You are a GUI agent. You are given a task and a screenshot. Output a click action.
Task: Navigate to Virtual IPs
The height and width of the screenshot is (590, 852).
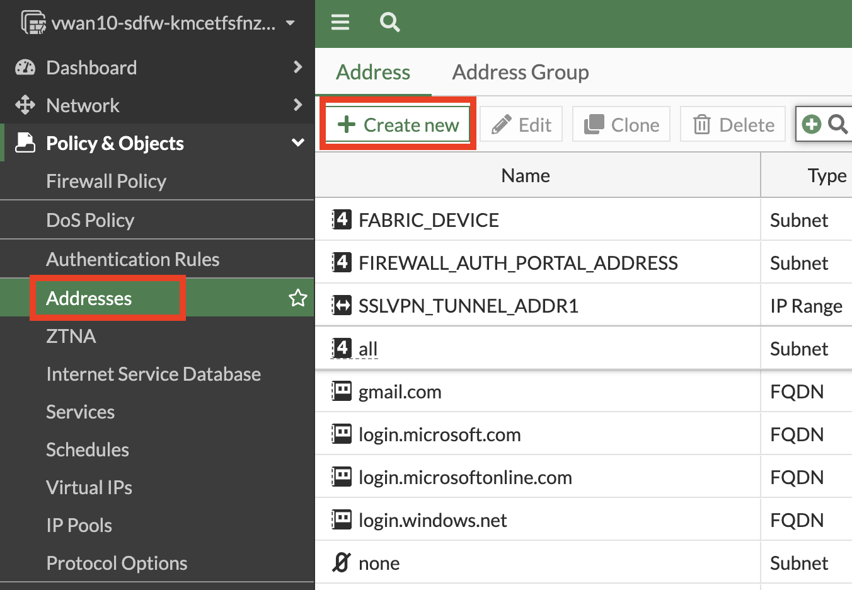tap(89, 487)
